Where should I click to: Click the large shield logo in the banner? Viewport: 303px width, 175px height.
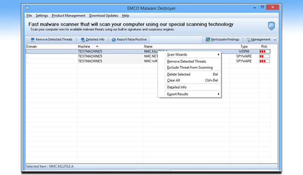point(271,26)
